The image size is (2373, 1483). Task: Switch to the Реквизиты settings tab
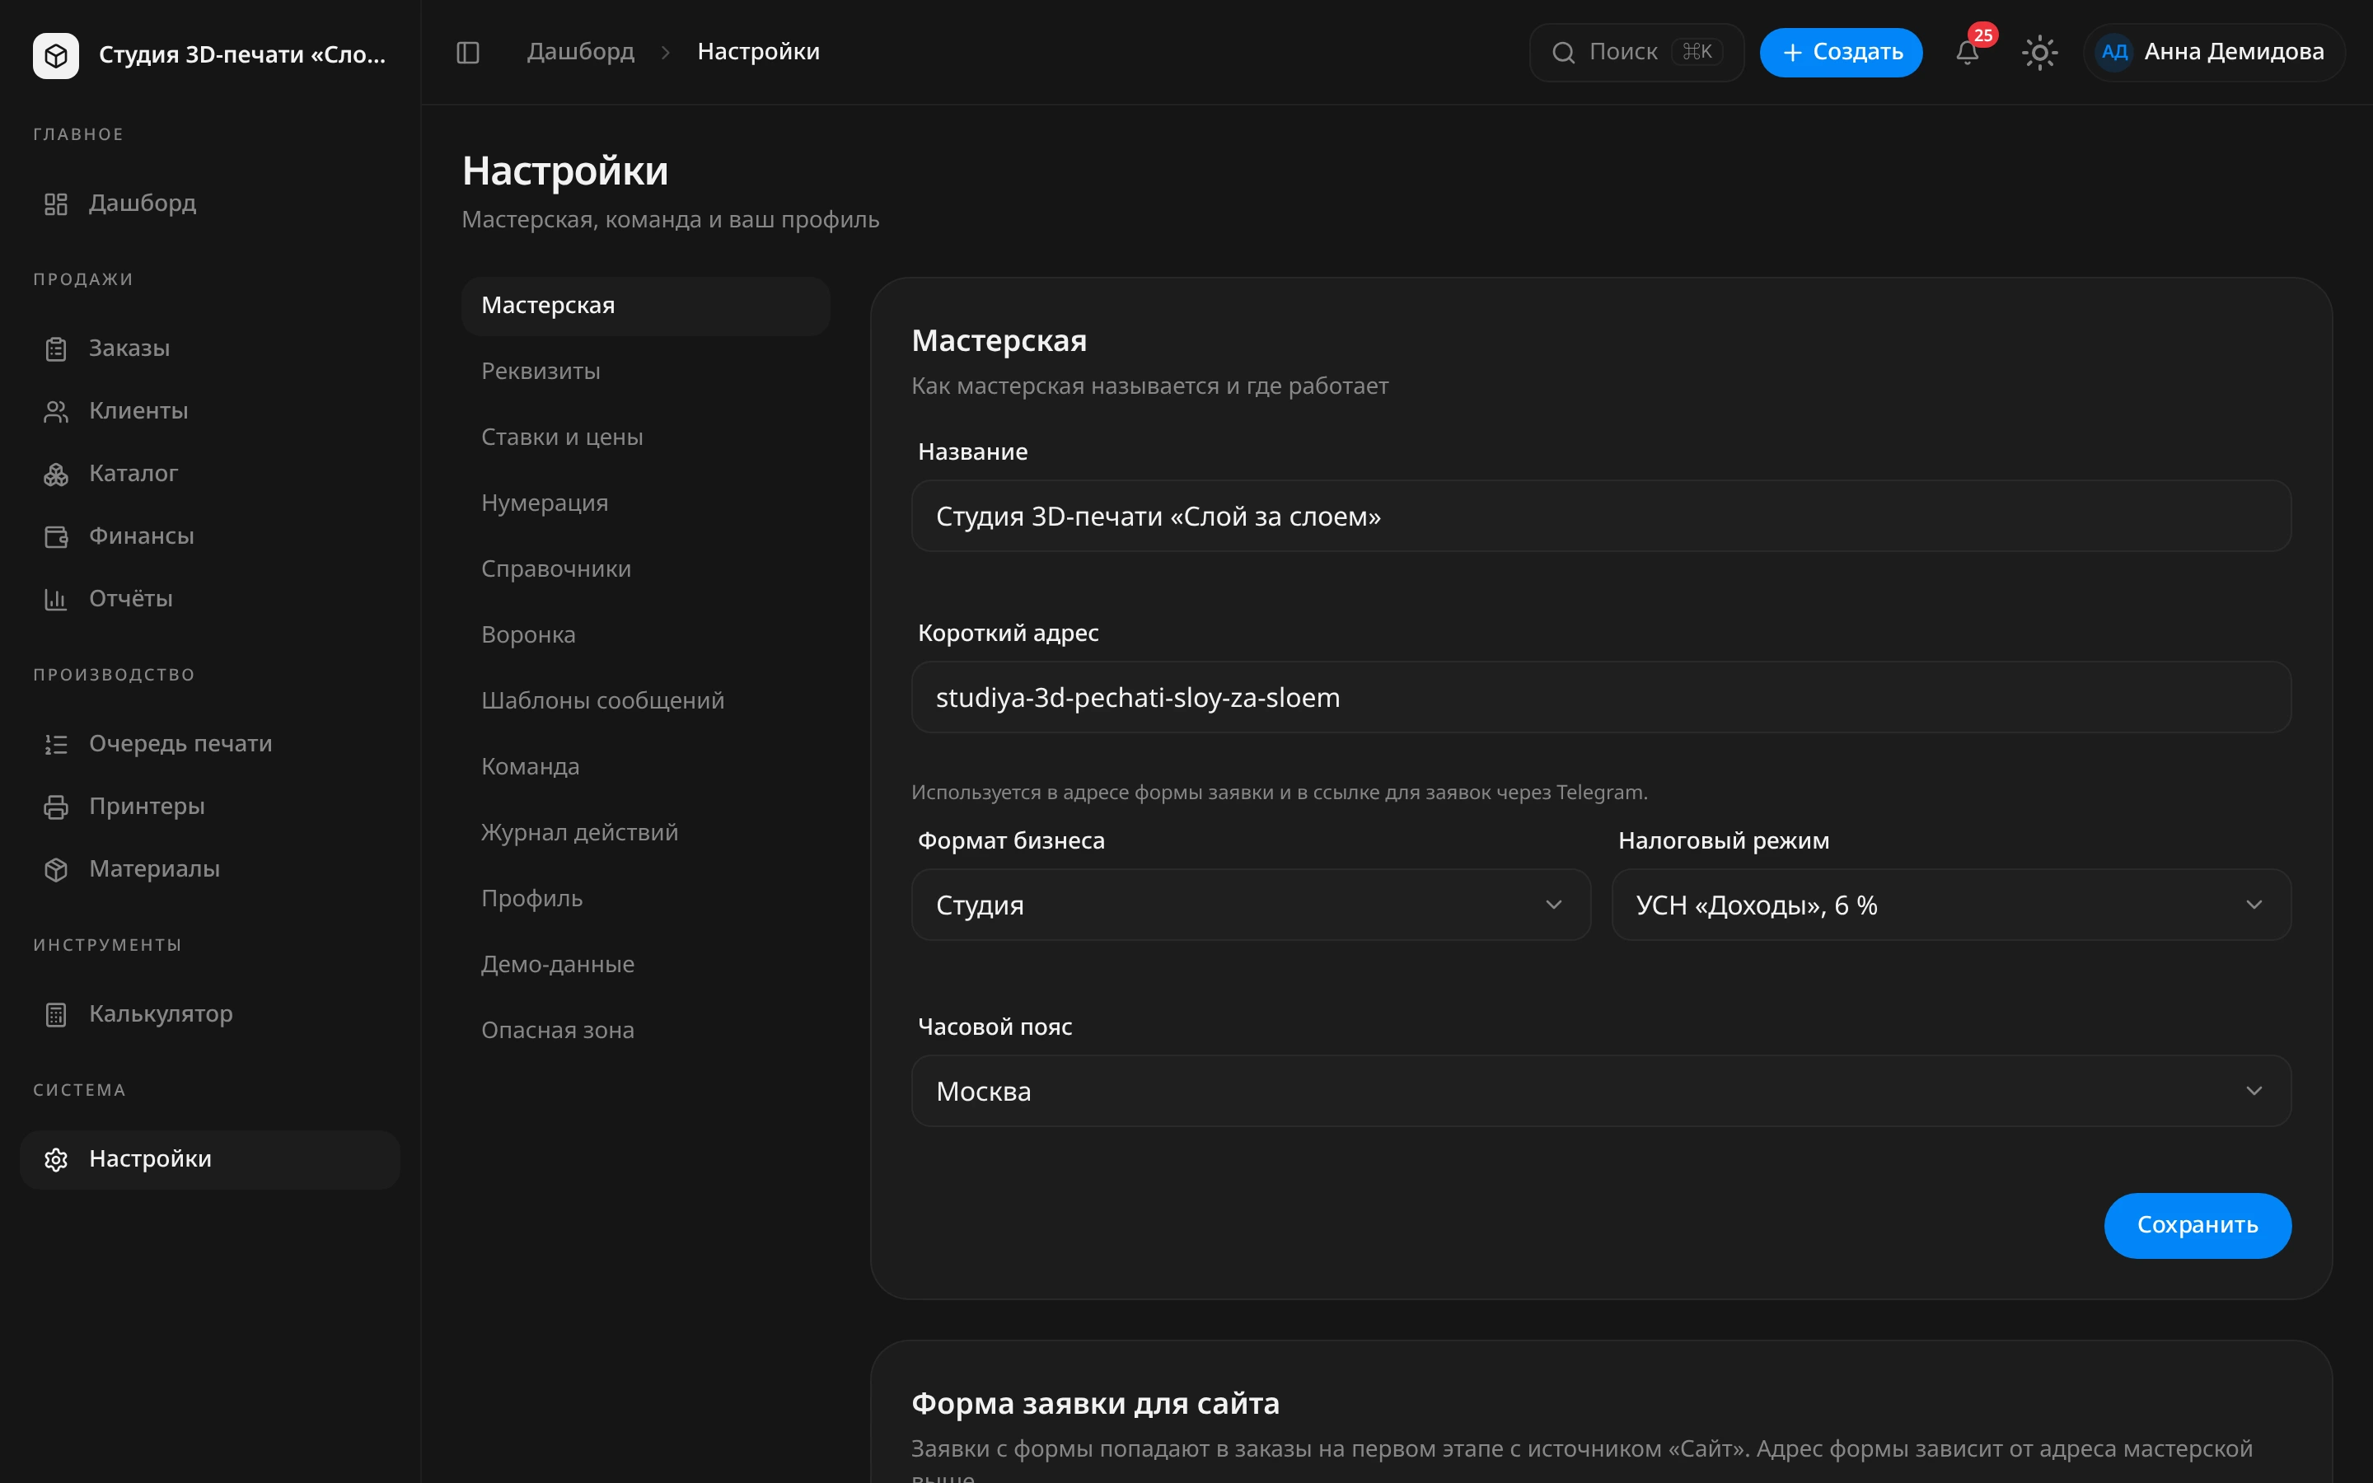(645, 371)
